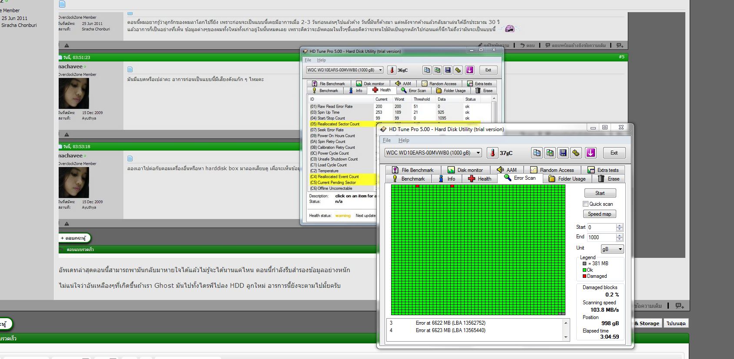This screenshot has height=359, width=734.
Task: Switch to Info tab in front window
Action: click(x=447, y=179)
